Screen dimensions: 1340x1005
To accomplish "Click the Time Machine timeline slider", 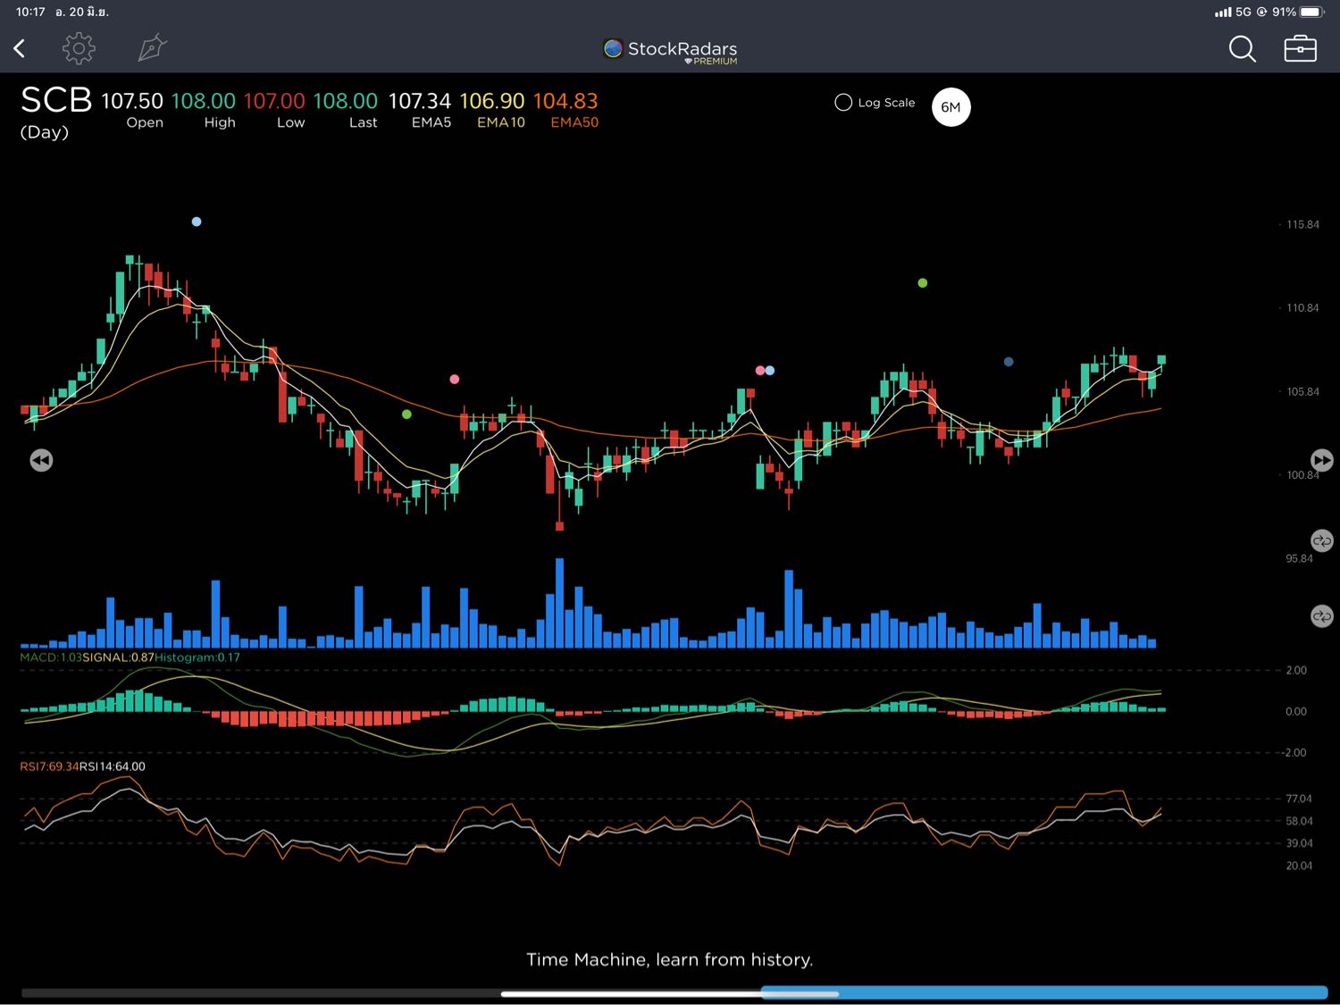I will pyautogui.click(x=670, y=992).
